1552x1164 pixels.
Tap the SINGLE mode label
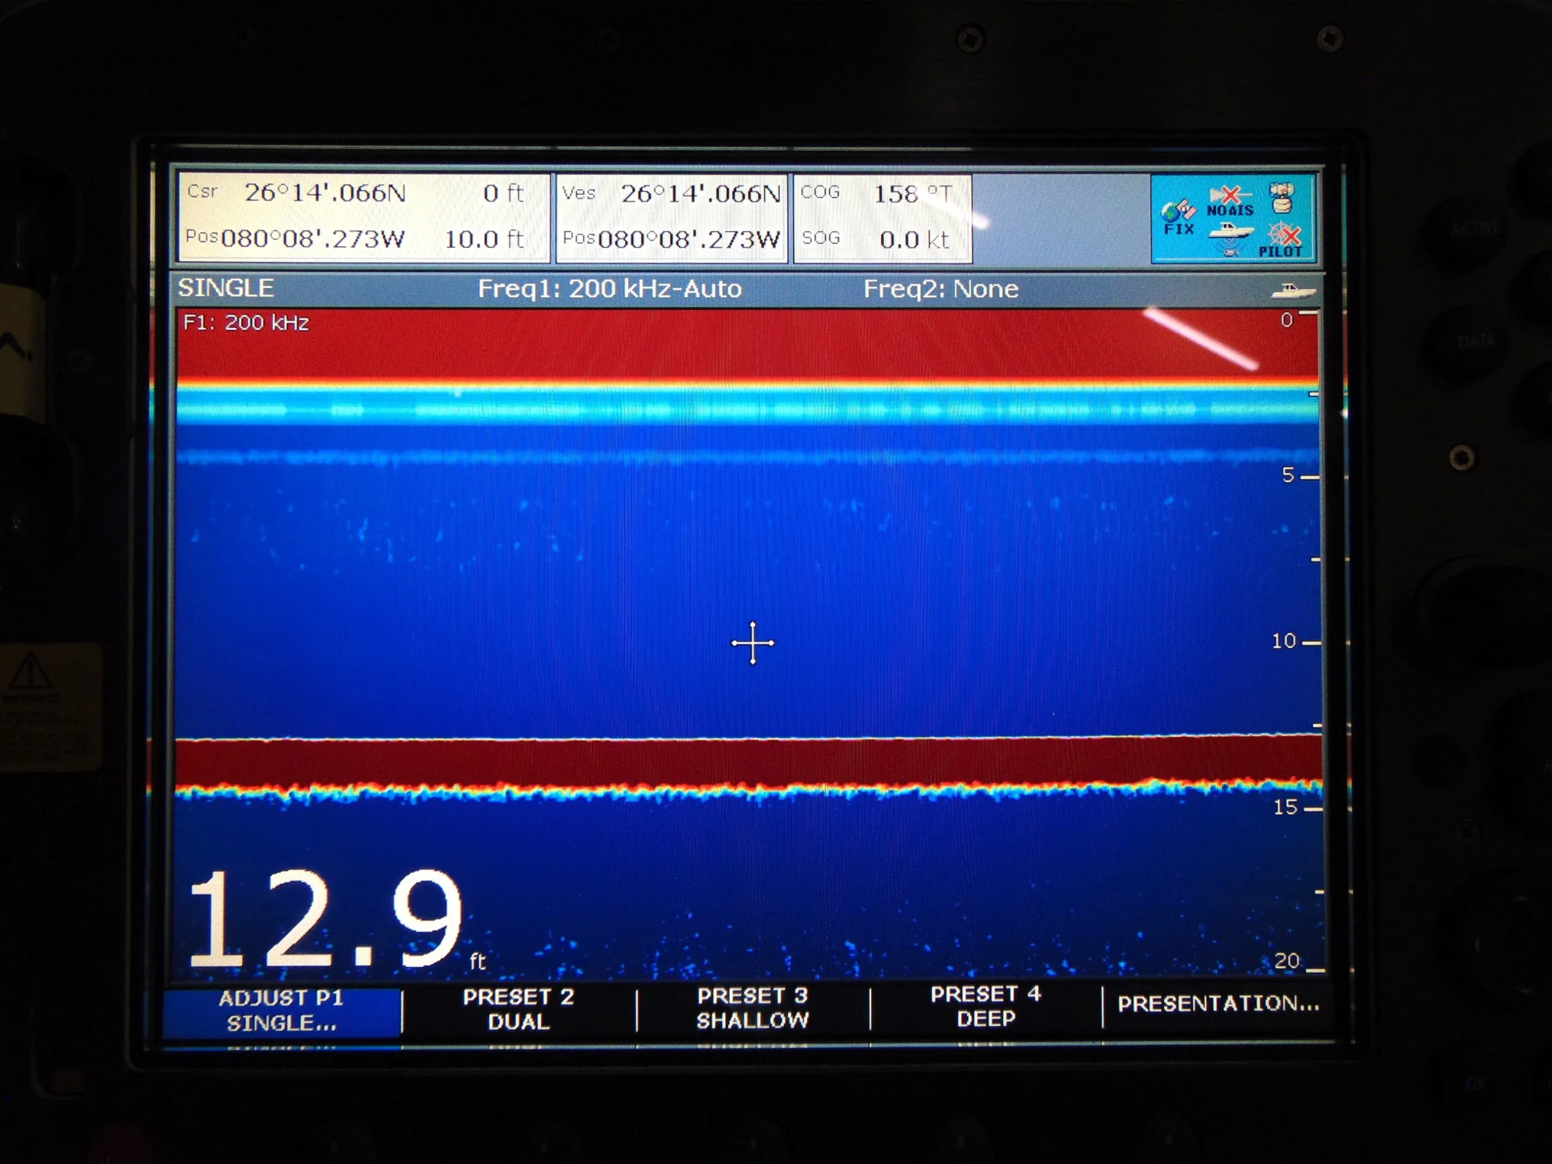tap(226, 288)
